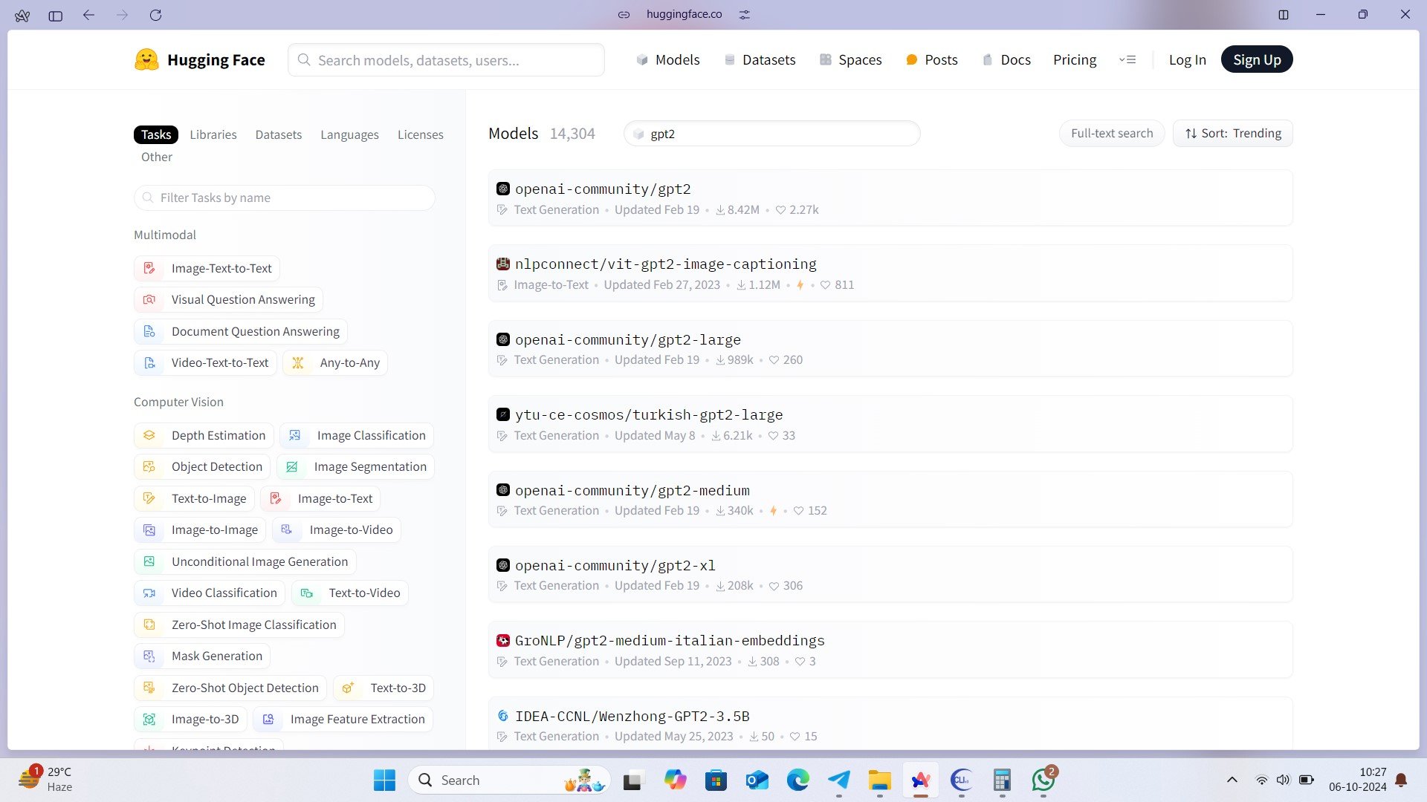Open the Image-Text-to-Text task filter
1427x802 pixels.
(207, 268)
